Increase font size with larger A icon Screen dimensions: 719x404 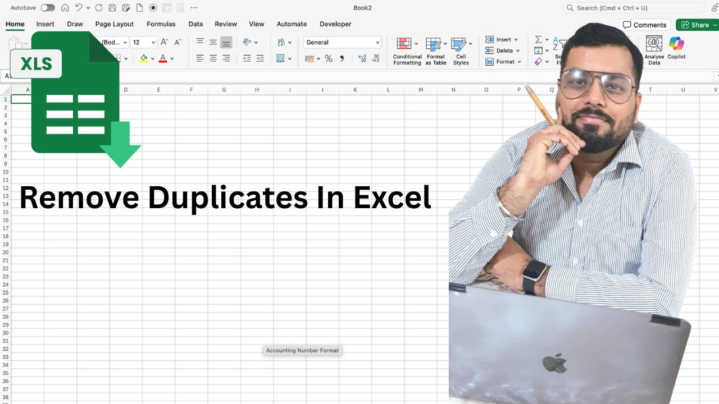[x=165, y=42]
